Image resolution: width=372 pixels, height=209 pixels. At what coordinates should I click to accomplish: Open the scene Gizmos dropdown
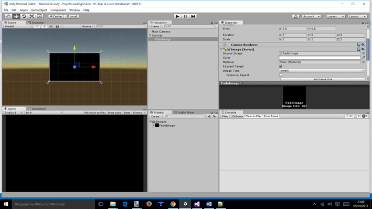click(x=88, y=26)
